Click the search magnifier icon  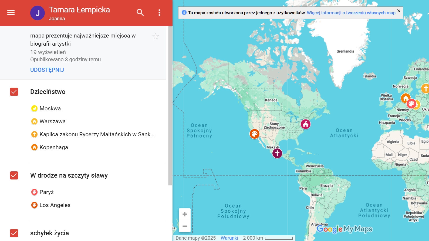click(x=140, y=12)
